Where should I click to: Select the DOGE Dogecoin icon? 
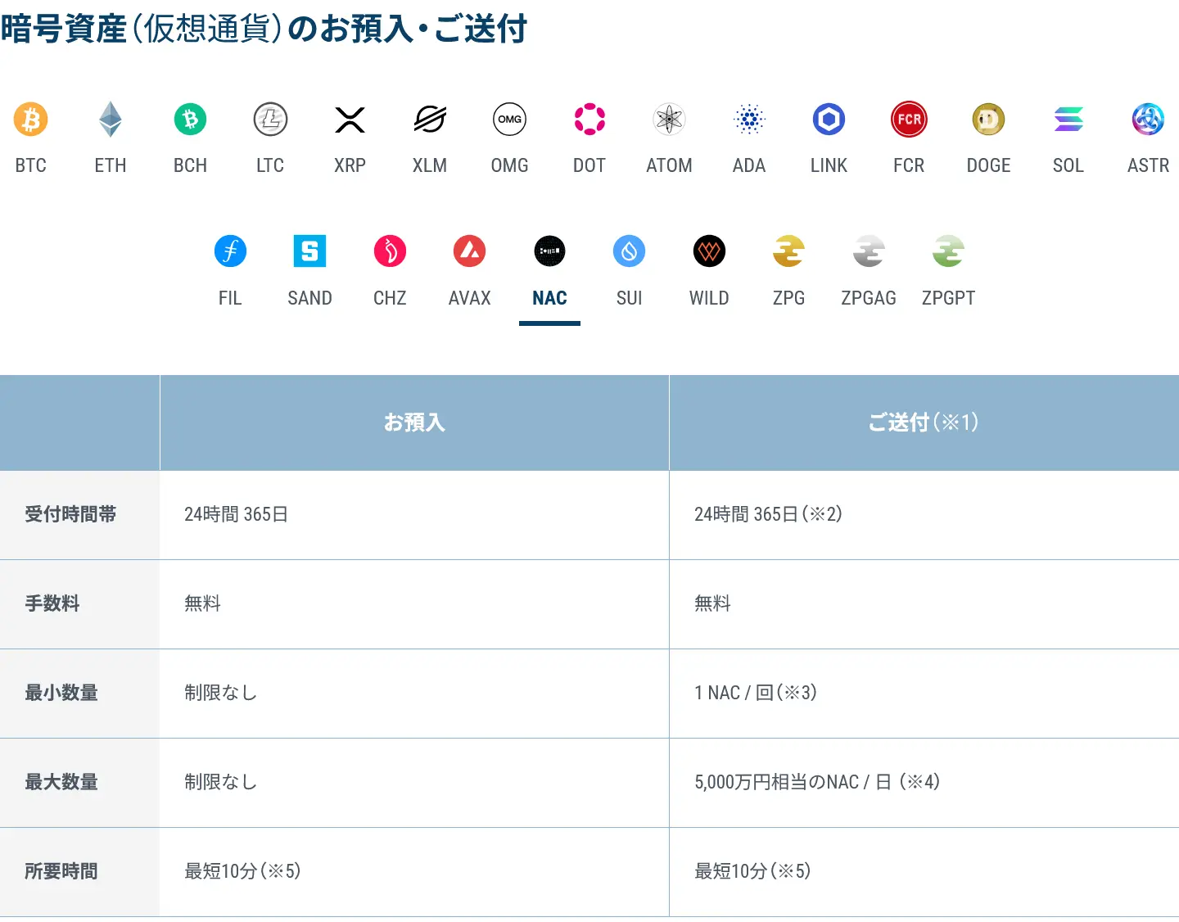(989, 120)
